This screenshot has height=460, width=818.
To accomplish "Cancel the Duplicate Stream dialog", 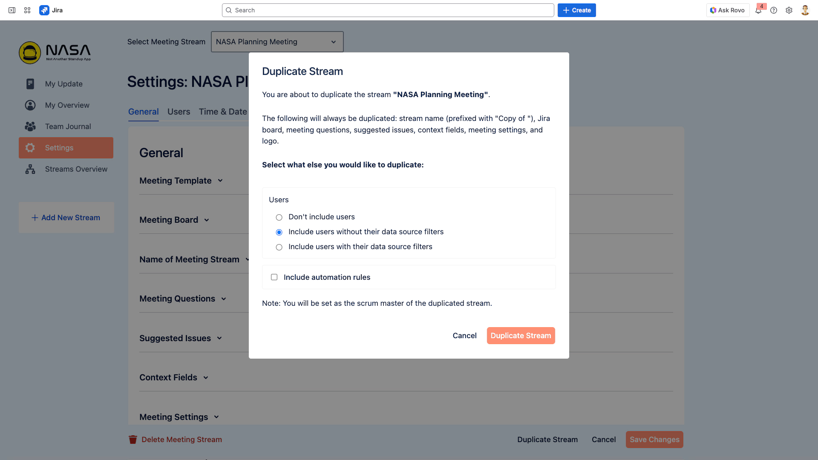I will 464,336.
